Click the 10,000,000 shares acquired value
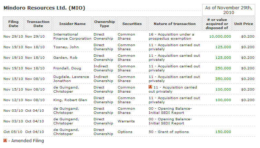 point(220,37)
